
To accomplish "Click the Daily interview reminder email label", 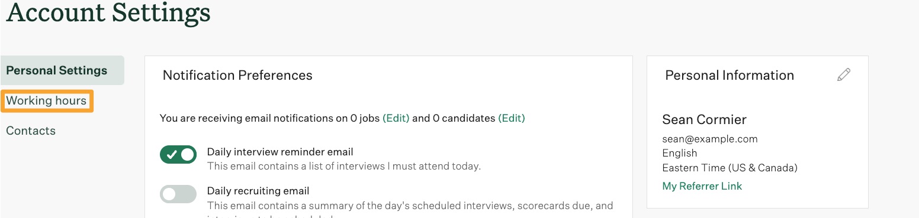I will [279, 152].
